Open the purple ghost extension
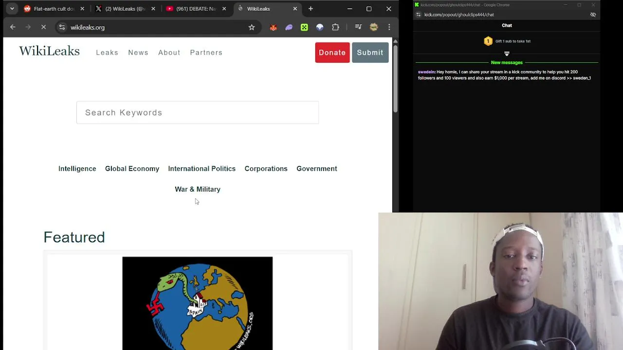 (x=289, y=27)
